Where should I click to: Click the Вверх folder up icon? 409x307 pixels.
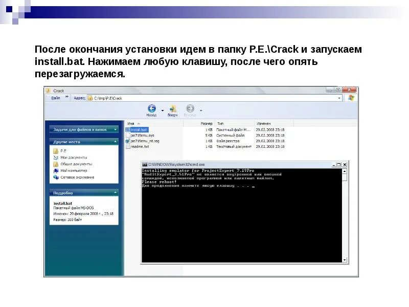[173, 108]
